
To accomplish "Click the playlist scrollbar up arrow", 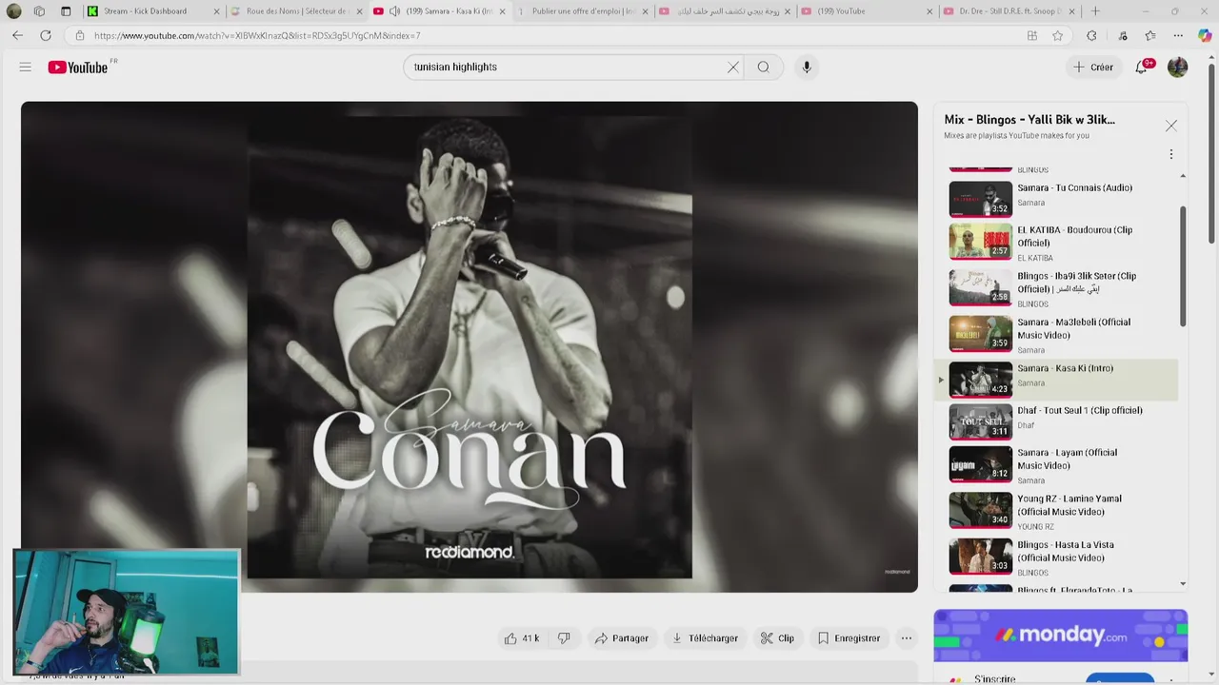I will coord(1183,176).
